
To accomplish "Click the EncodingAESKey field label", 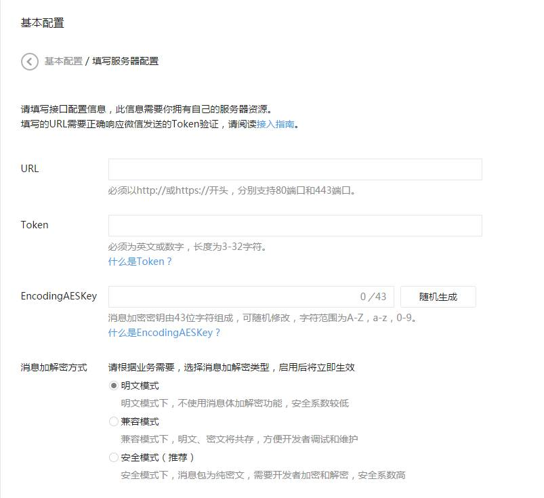I will [59, 296].
